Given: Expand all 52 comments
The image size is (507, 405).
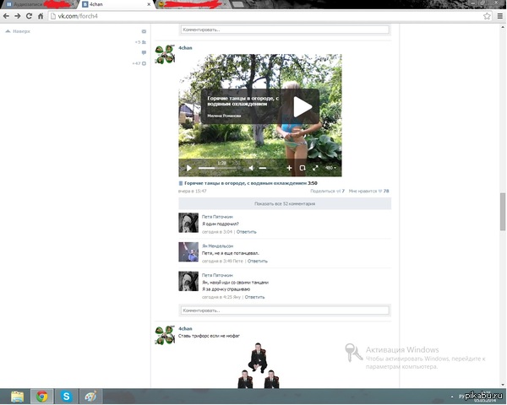Looking at the screenshot, I should tap(284, 204).
